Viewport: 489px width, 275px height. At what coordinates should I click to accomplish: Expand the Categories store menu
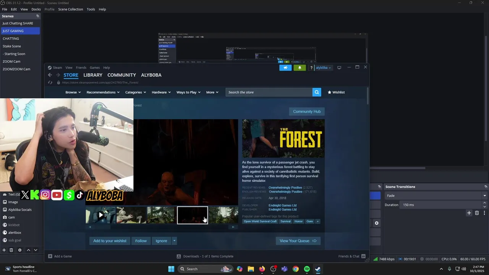tap(136, 92)
